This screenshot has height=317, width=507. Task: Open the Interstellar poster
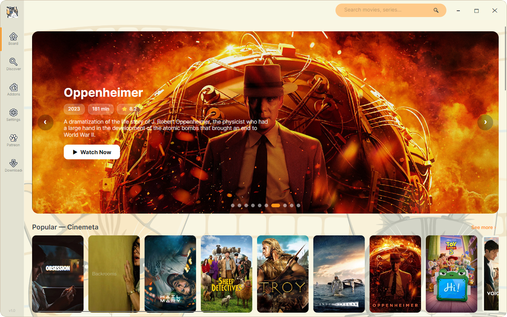click(x=339, y=274)
